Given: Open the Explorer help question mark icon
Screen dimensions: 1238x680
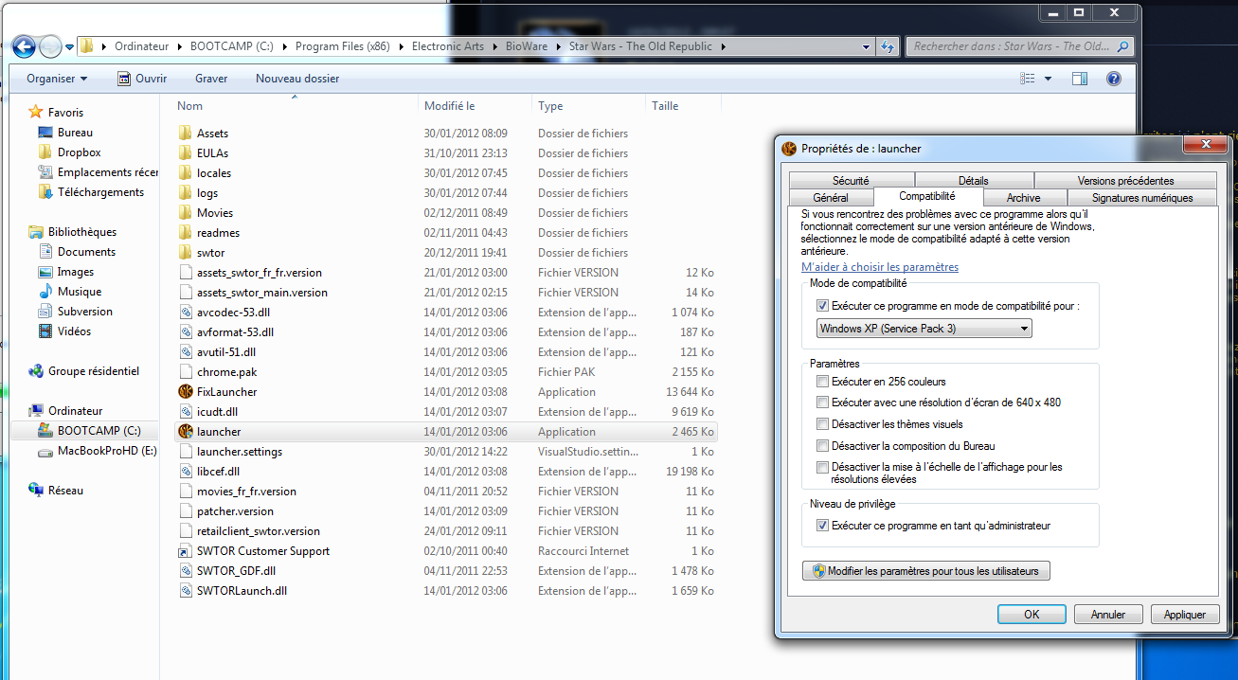Looking at the screenshot, I should 1114,79.
